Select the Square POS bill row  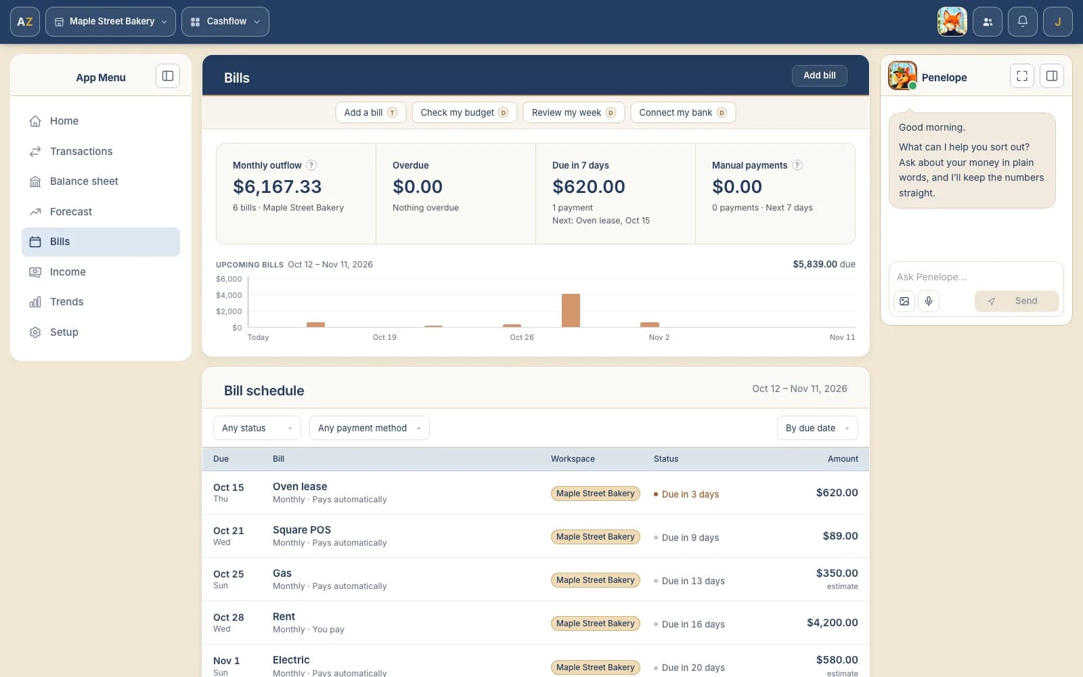[535, 536]
